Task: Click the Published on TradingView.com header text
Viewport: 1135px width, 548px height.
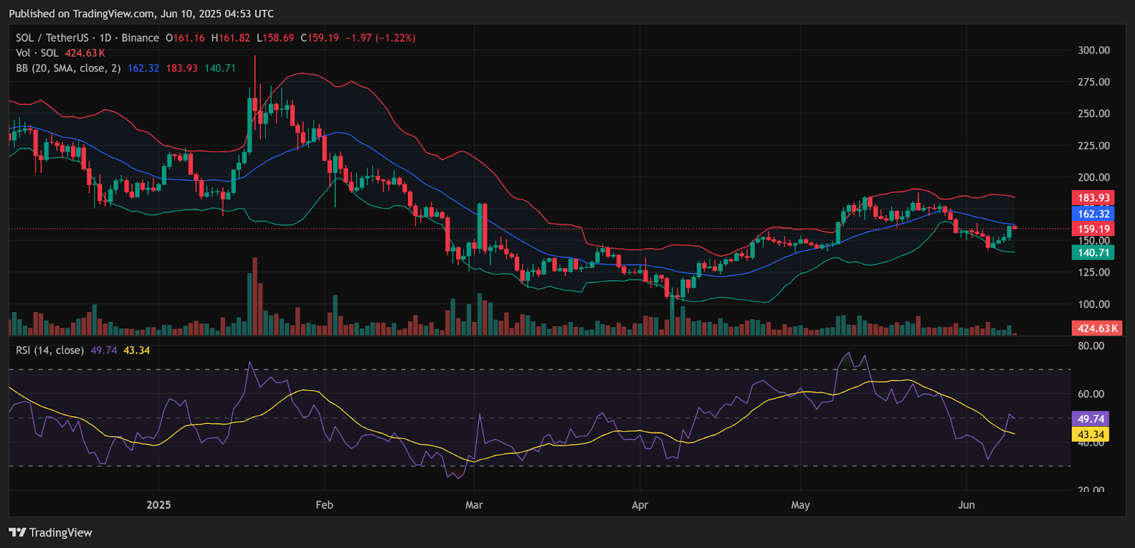Action: pos(141,13)
